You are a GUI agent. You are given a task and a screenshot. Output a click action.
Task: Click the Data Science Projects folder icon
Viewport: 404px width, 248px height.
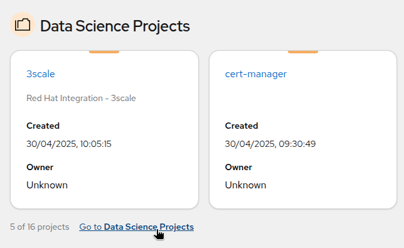[x=23, y=24]
